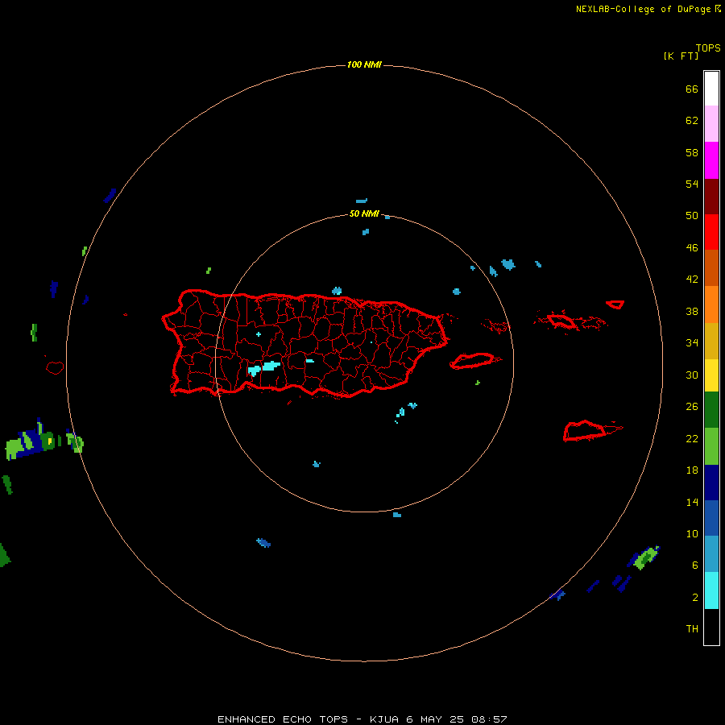Select the 'TH' legend label

click(692, 629)
